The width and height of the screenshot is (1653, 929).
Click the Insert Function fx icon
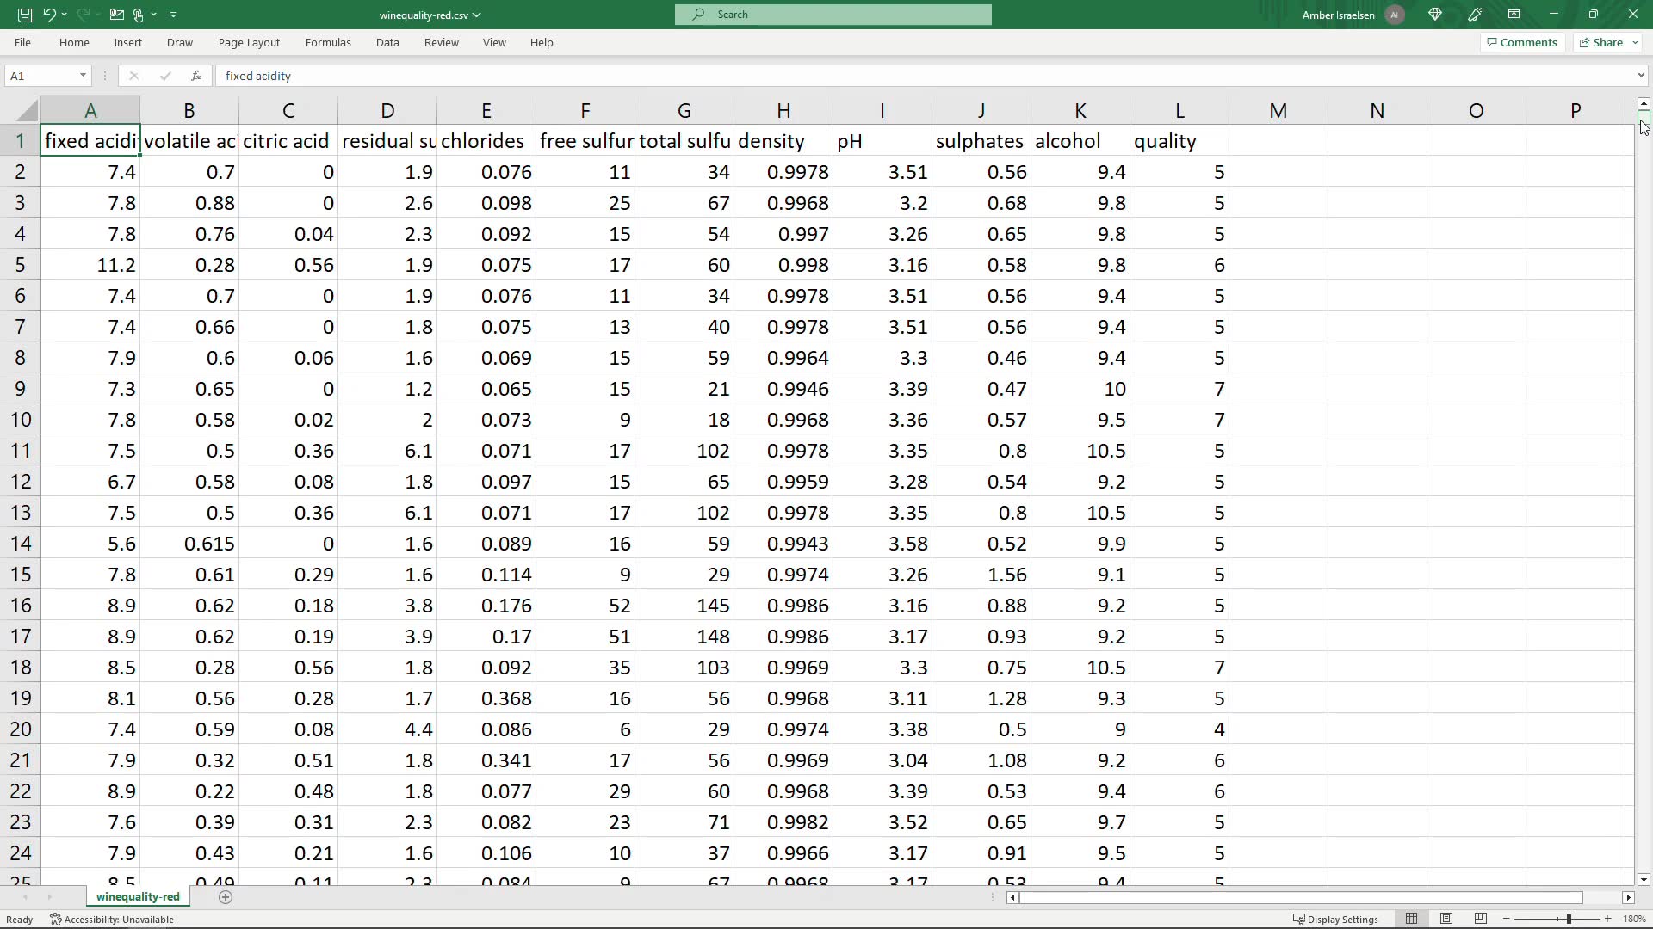196,76
